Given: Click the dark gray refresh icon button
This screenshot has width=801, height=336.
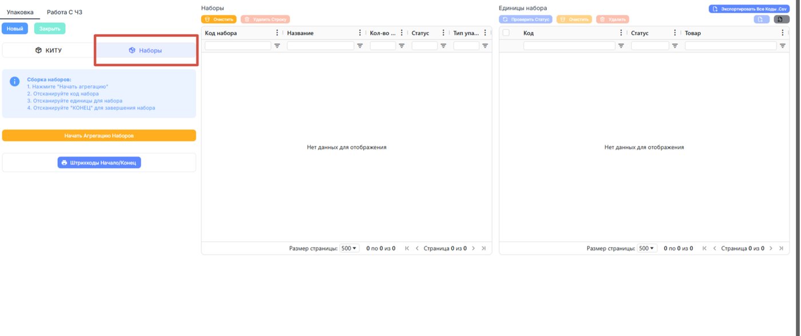Looking at the screenshot, I should point(782,19).
